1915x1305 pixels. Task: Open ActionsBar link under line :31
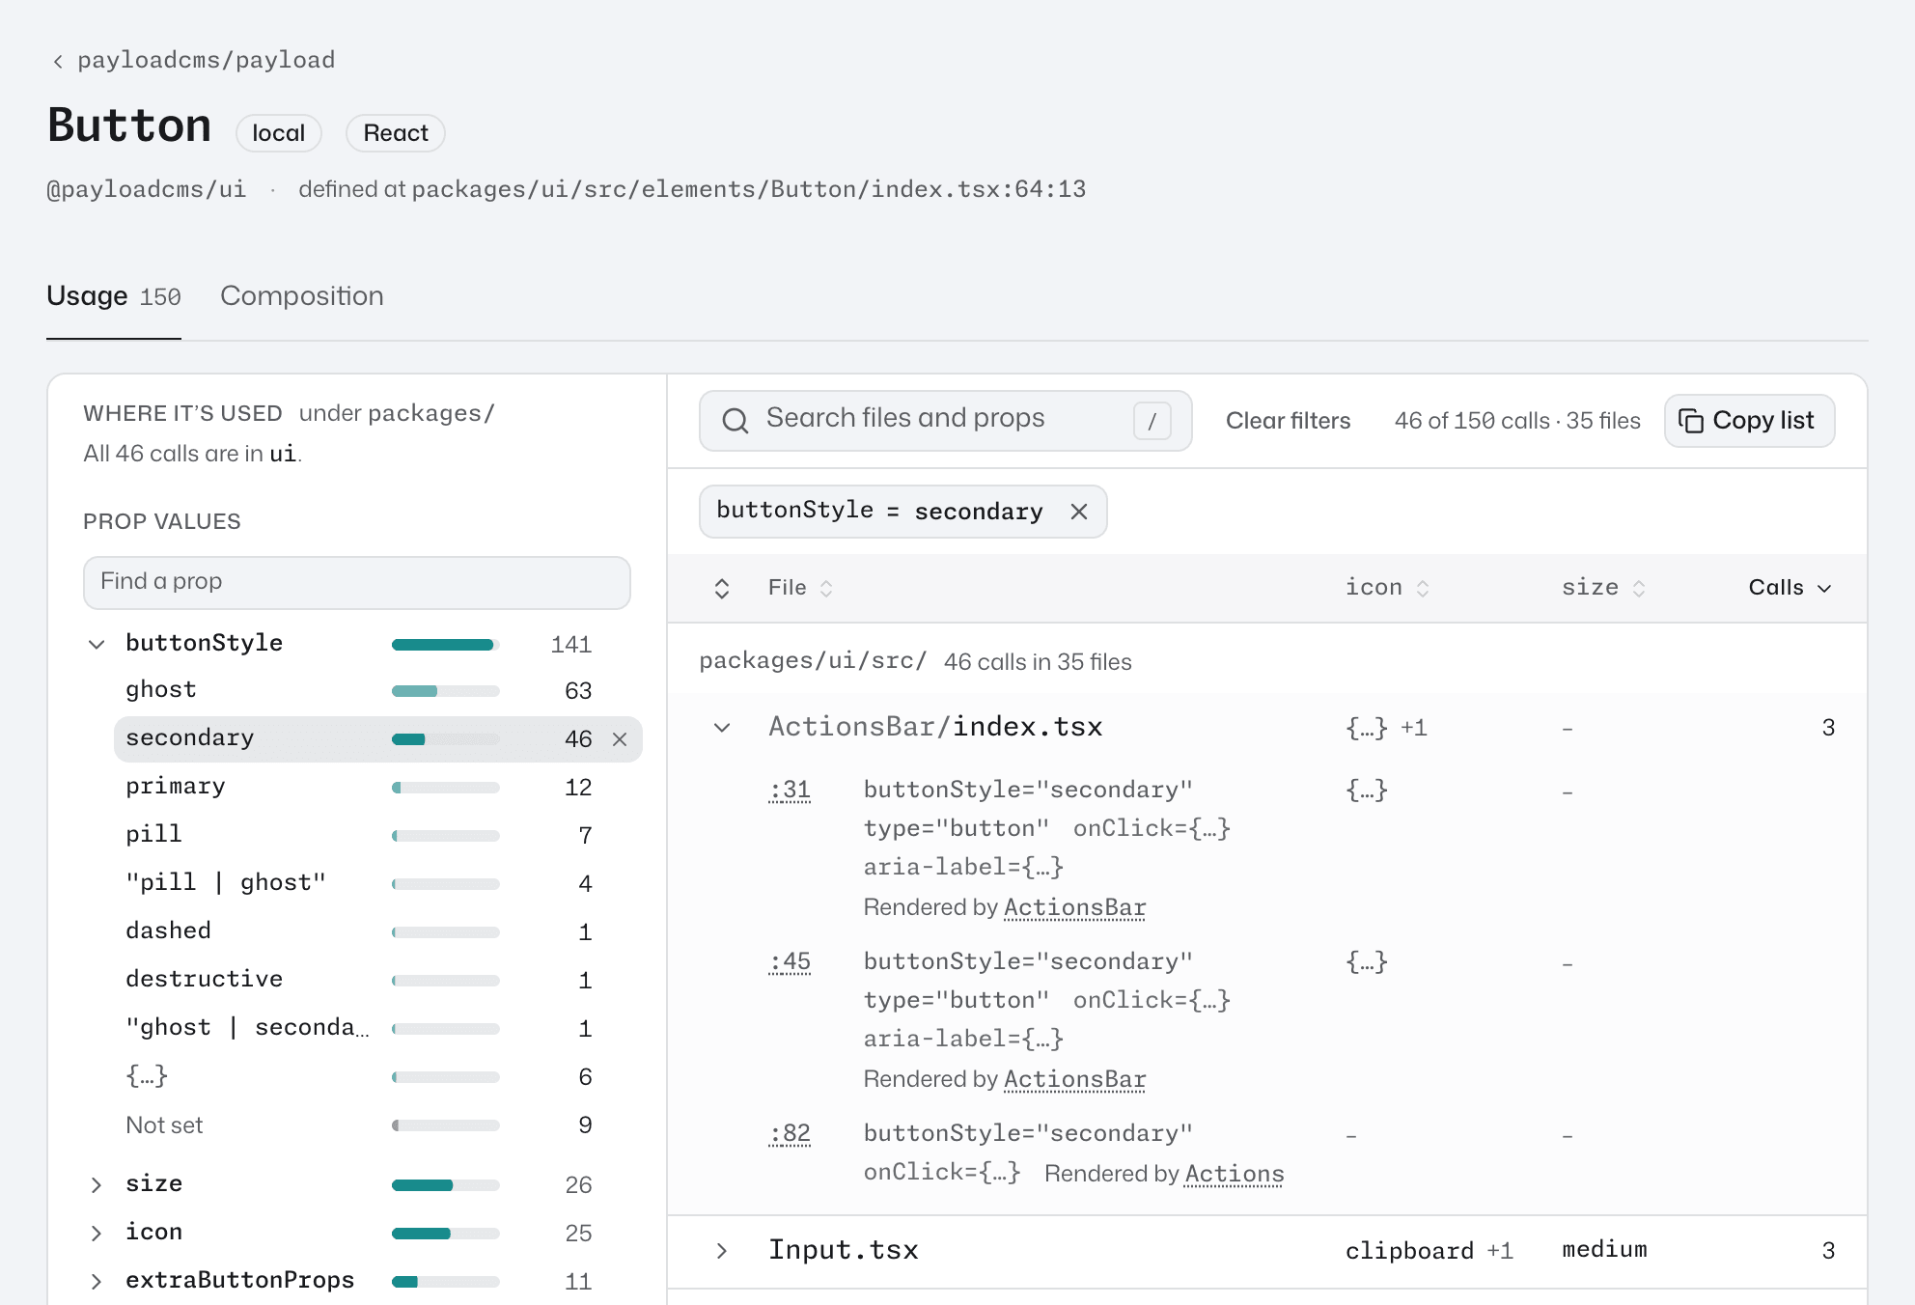coord(1075,908)
